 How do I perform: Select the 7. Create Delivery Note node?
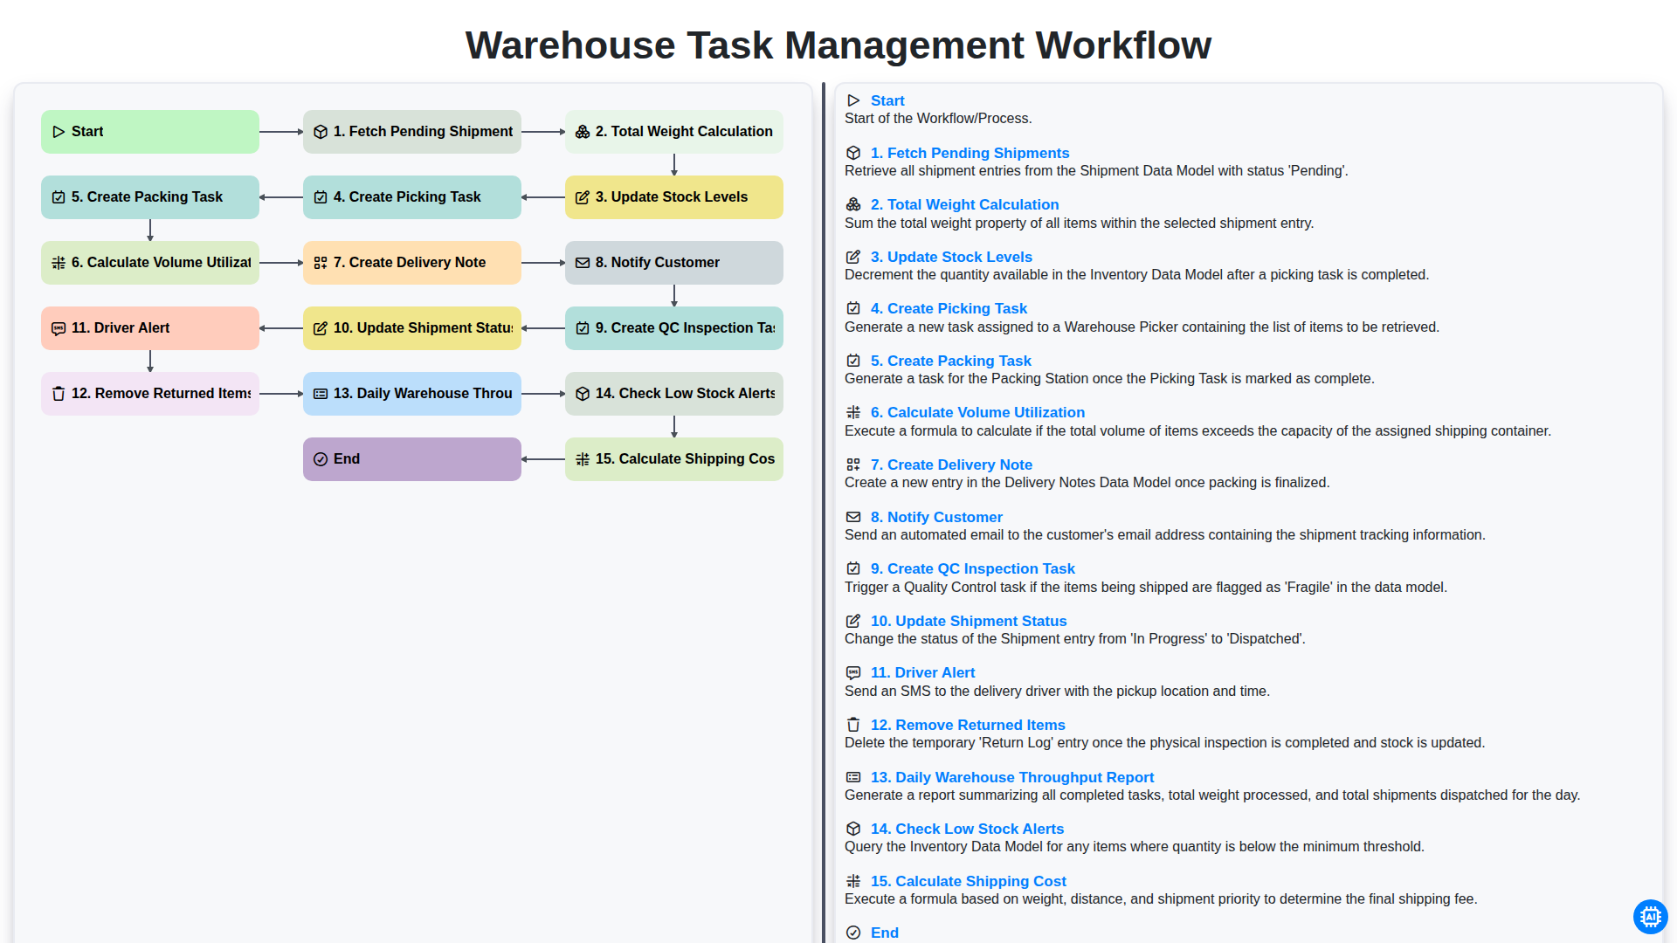(x=412, y=263)
